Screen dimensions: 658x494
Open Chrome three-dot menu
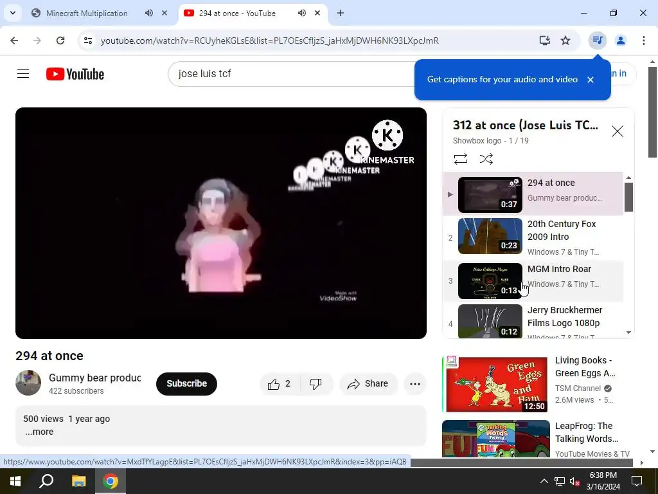644,41
